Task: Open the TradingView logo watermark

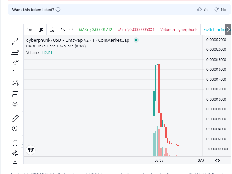Action: pos(30,150)
